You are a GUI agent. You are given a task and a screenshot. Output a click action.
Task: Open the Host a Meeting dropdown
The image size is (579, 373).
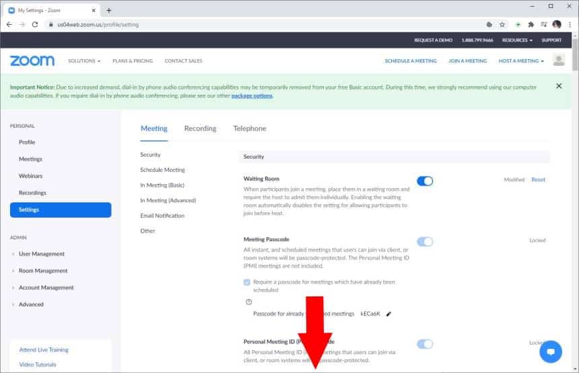pos(521,60)
